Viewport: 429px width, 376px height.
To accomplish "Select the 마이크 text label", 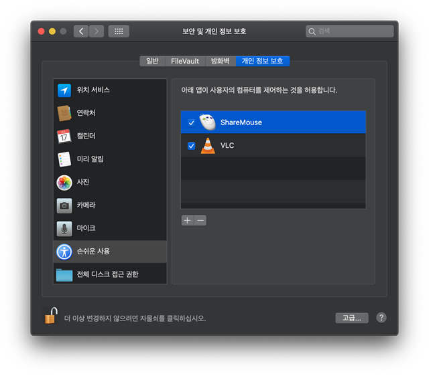I will [86, 228].
